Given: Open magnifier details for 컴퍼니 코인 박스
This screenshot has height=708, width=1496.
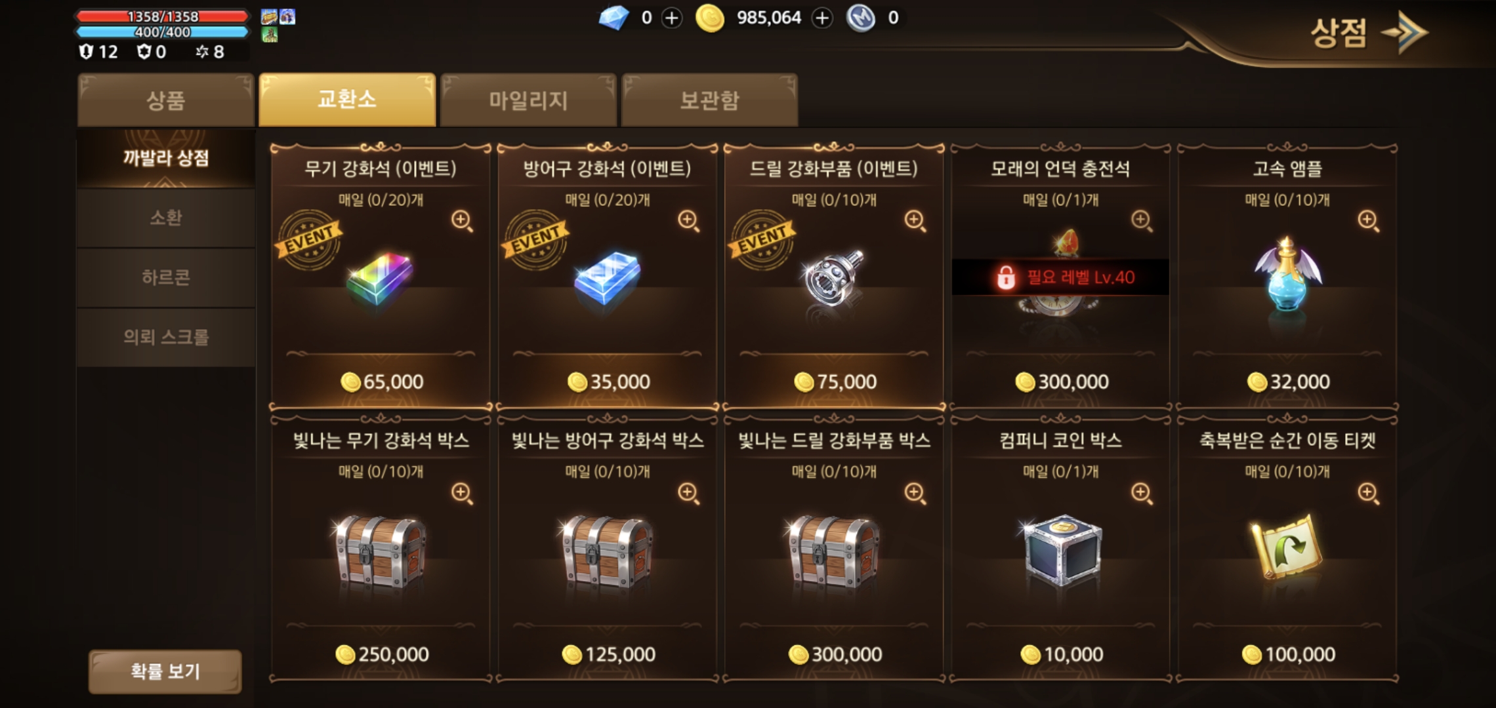Looking at the screenshot, I should [1142, 494].
